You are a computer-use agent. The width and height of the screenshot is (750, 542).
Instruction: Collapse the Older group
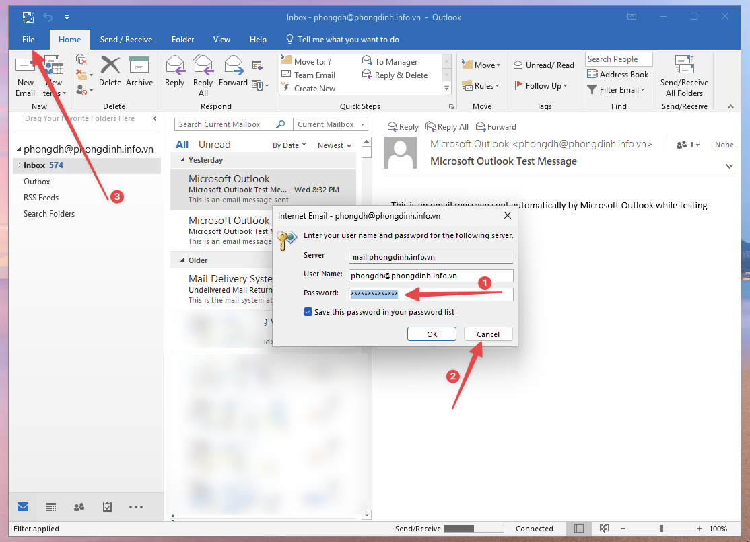(182, 260)
